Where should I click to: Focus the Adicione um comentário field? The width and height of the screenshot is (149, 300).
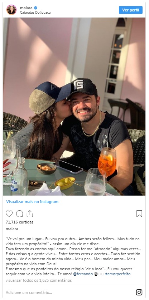click(69, 292)
